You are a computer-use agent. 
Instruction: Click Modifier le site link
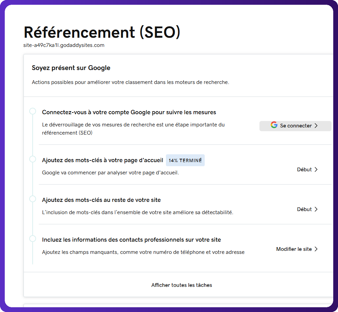(294, 249)
